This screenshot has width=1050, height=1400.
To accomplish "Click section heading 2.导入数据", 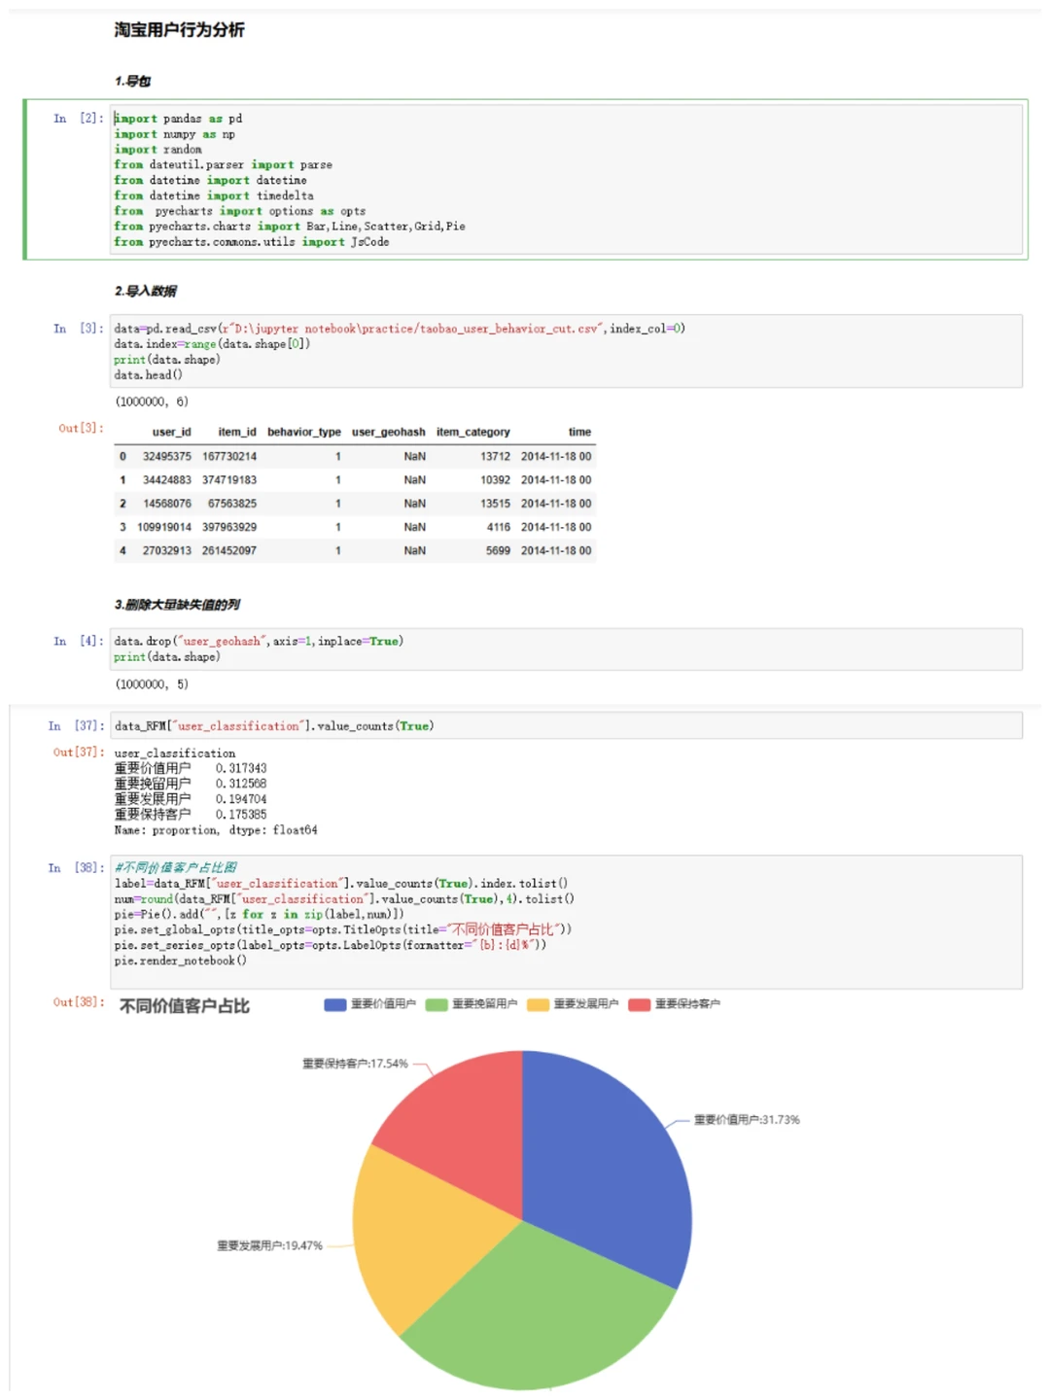I will [146, 291].
